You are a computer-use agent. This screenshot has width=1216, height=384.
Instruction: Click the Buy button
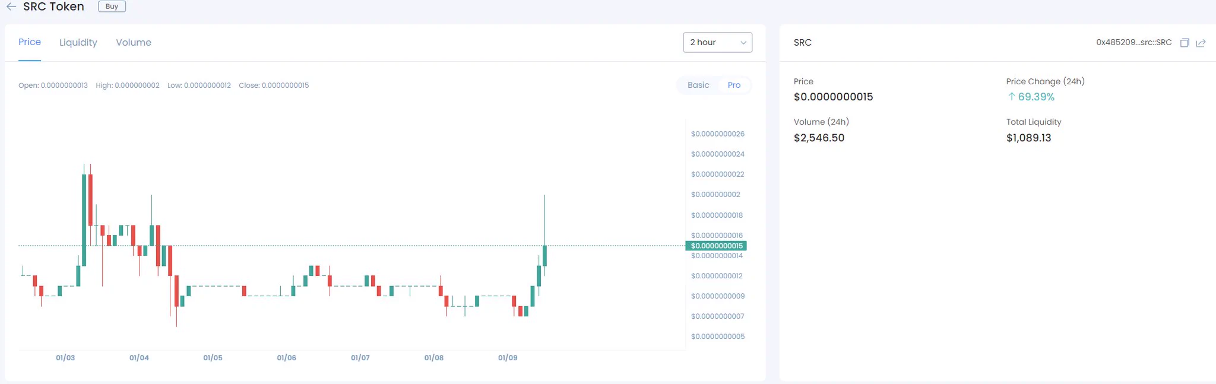112,7
